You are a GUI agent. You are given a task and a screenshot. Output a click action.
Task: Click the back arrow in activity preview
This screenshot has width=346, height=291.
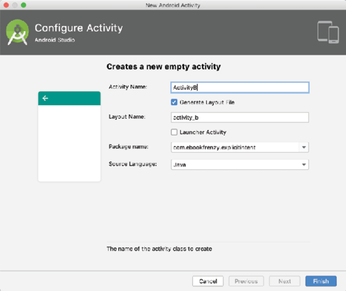coord(45,98)
